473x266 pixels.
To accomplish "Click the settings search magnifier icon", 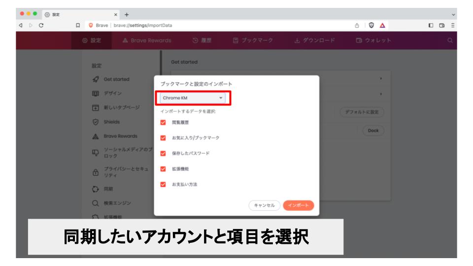I will (x=450, y=40).
